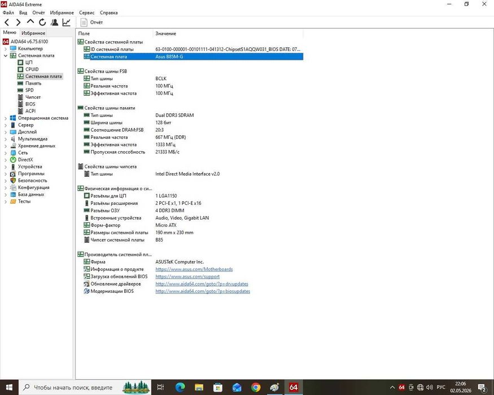The height and width of the screenshot is (395, 494).
Task: Open Microsoft Edge from taskbar
Action: point(180,387)
